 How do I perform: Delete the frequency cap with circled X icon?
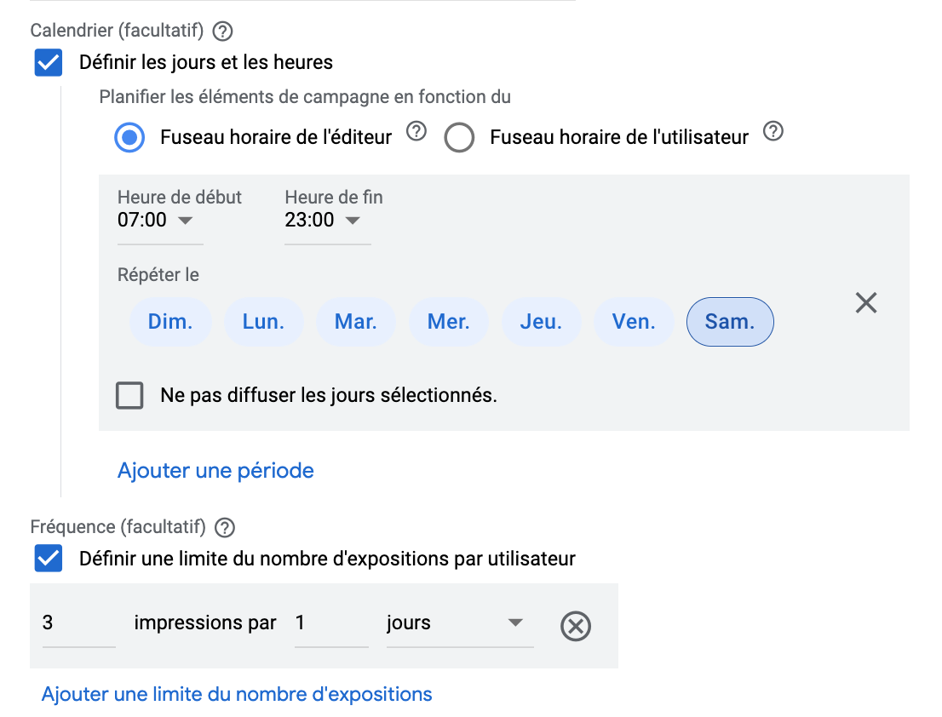pyautogui.click(x=576, y=626)
